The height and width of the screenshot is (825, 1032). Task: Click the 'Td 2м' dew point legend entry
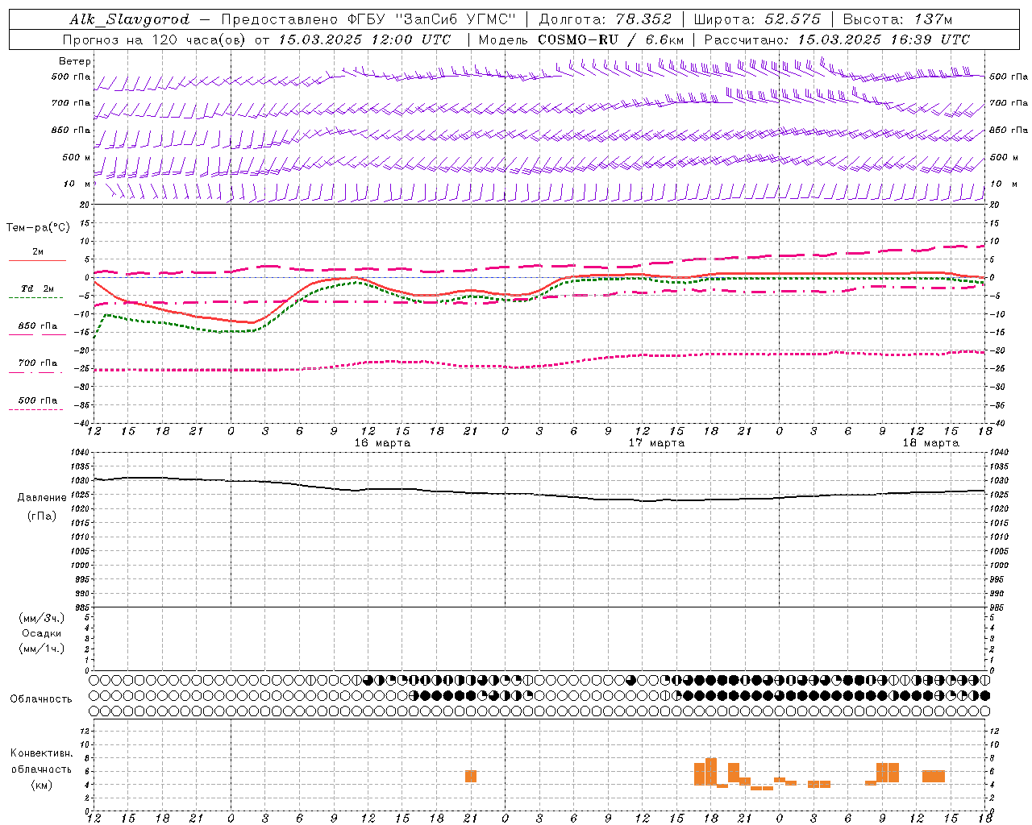pyautogui.click(x=37, y=288)
